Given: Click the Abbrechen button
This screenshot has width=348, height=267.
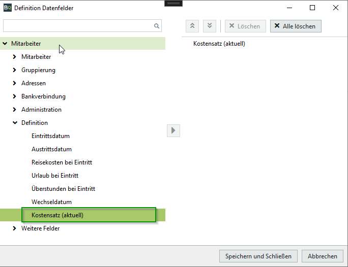Looking at the screenshot, I should (322, 256).
